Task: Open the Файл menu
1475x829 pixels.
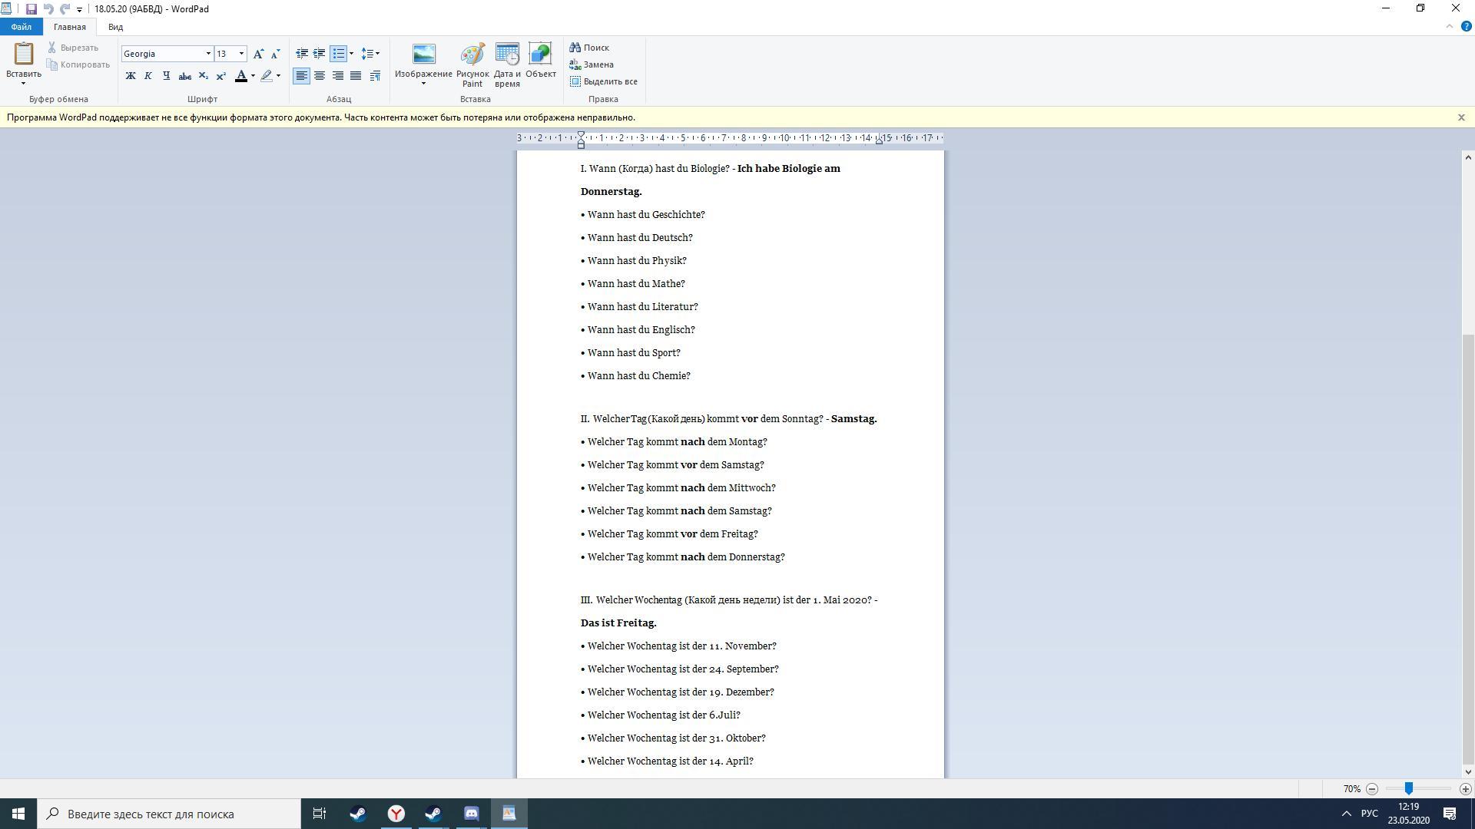Action: coord(22,27)
